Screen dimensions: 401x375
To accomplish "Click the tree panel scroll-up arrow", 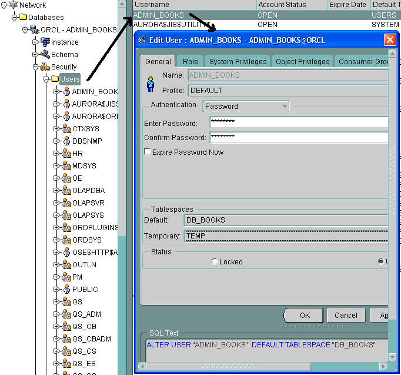I will point(122,4).
